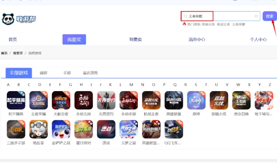Click the magnifier icon in search box
This screenshot has height=163, width=277.
click(x=185, y=16)
